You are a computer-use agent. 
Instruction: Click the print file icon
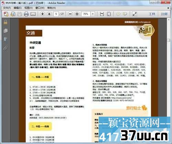(26, 14)
